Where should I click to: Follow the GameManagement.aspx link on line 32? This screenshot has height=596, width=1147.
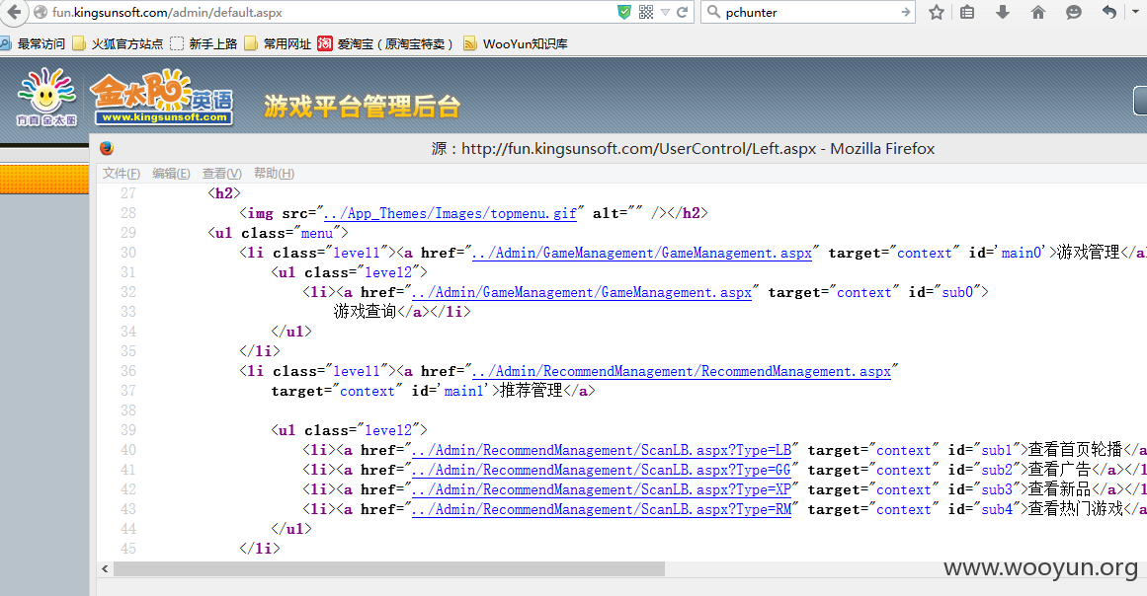(582, 292)
